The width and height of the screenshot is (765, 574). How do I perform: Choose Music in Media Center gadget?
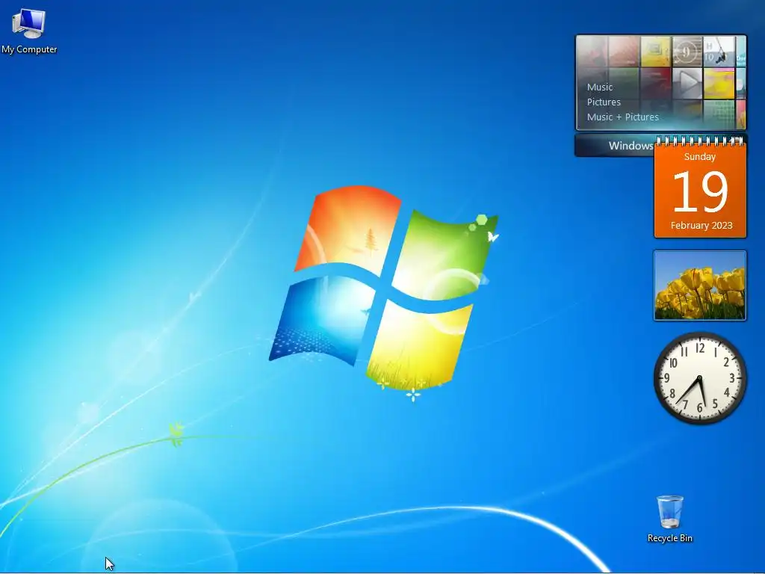click(600, 87)
